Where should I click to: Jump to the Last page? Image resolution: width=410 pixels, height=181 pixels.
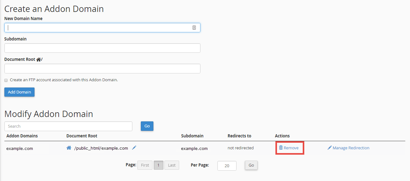point(172,165)
